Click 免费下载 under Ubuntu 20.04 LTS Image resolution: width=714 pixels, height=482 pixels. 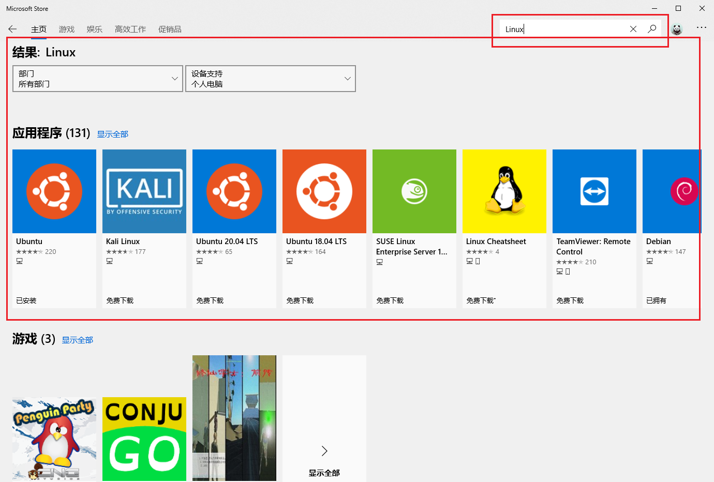[210, 300]
